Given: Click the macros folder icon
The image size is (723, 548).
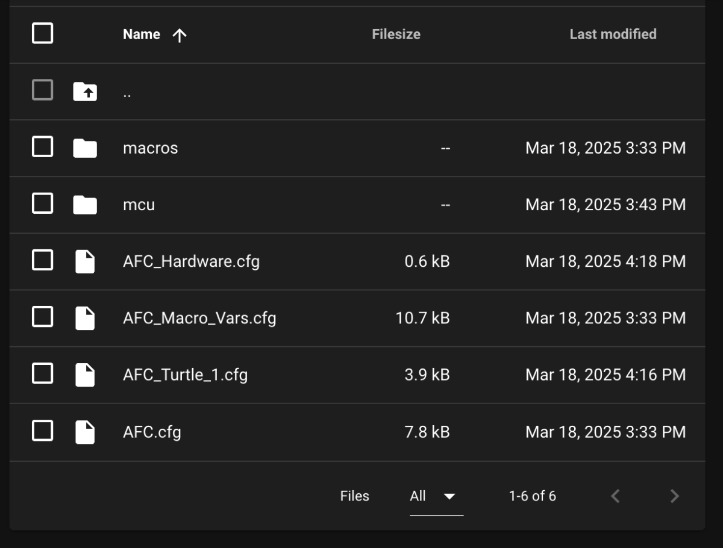Looking at the screenshot, I should (85, 148).
